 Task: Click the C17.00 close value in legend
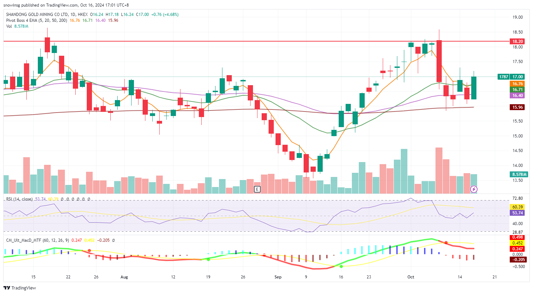142,15
